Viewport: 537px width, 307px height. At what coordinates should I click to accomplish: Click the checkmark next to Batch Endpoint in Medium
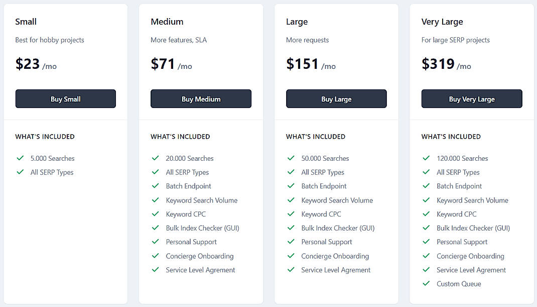point(156,186)
